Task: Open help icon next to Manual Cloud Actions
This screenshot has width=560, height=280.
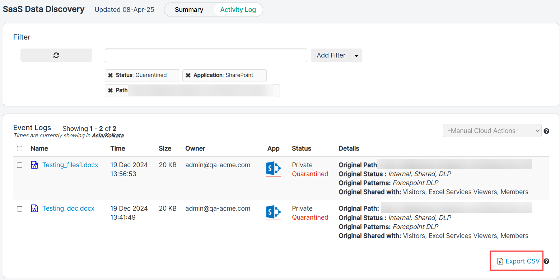Action: [546, 131]
